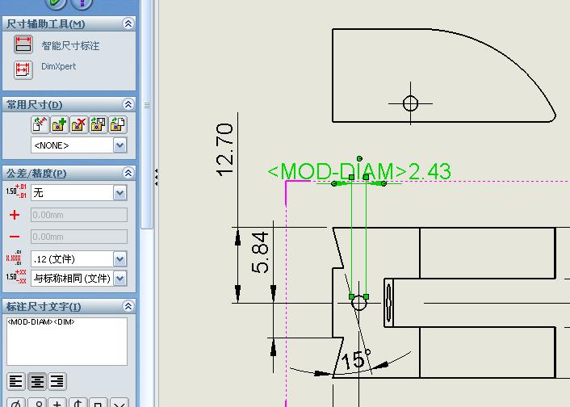The image size is (570, 407).
Task: Open the 与标称相同 (文件) tolerance precision dropdown
Action: point(120,279)
